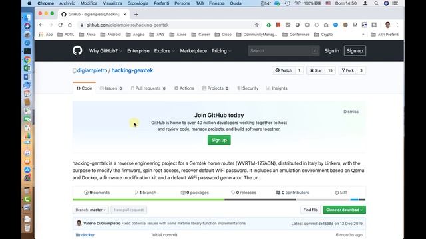Click Valerio Di Giampietro's commit avatar
The height and width of the screenshot is (239, 426).
click(79, 223)
